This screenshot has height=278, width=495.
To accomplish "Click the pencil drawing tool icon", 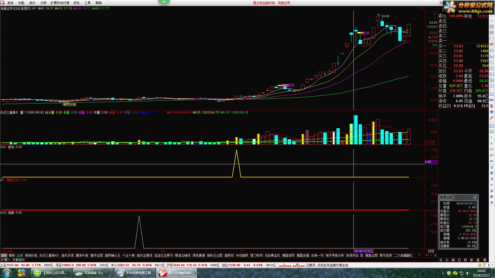I will (x=492, y=118).
